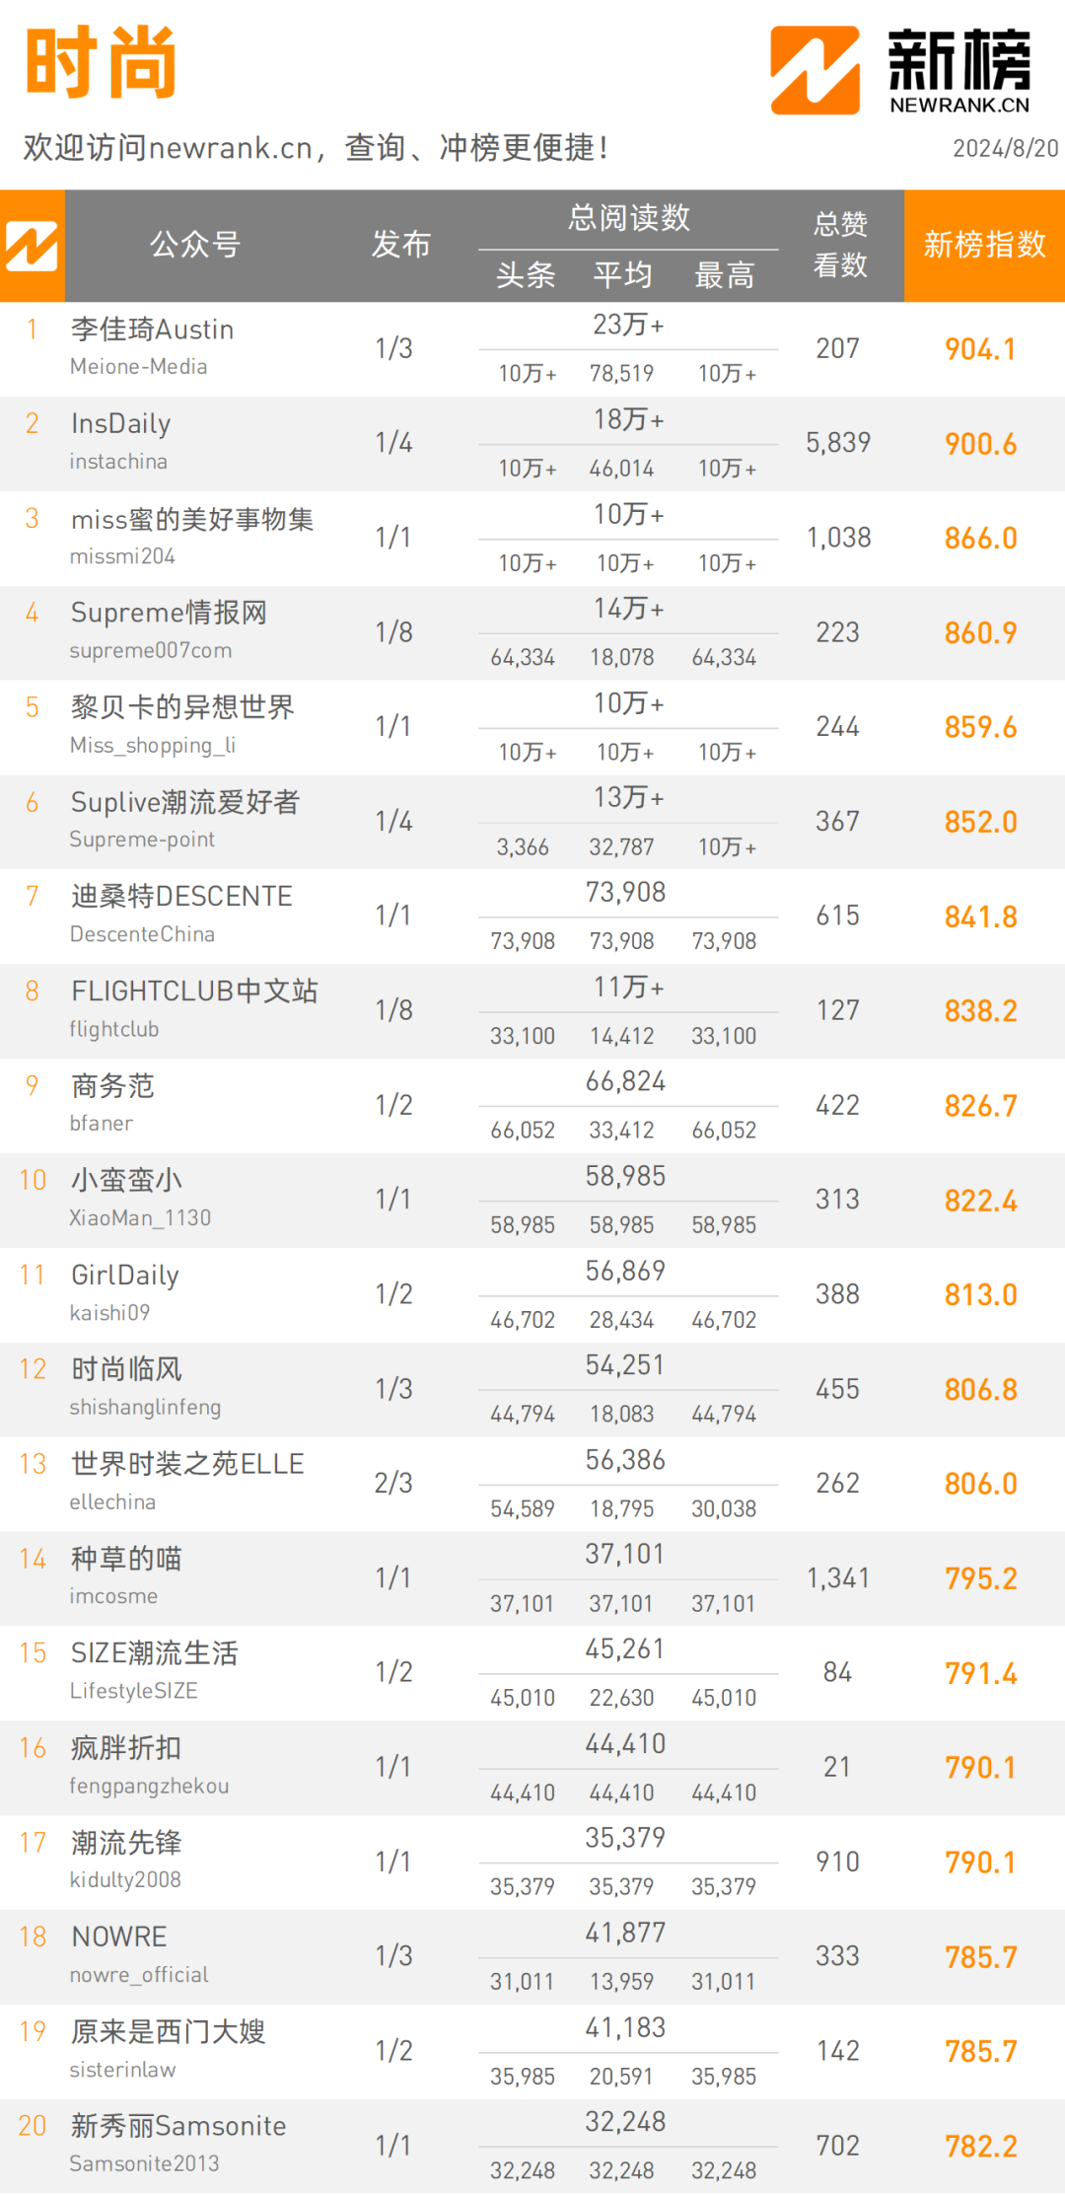The image size is (1065, 2196).
Task: Open the 李佳琦Austin account entry
Action: [152, 329]
